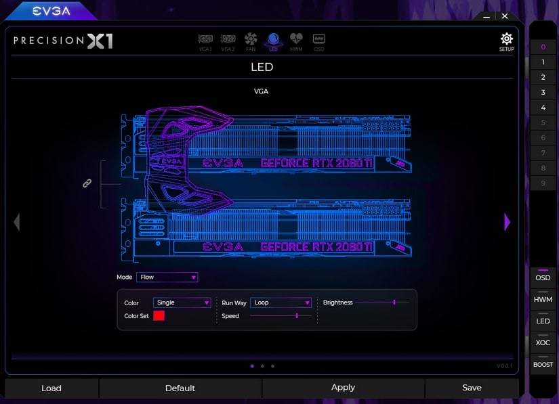This screenshot has height=404, width=559.
Task: Open the Setup gear icon
Action: pyautogui.click(x=506, y=41)
